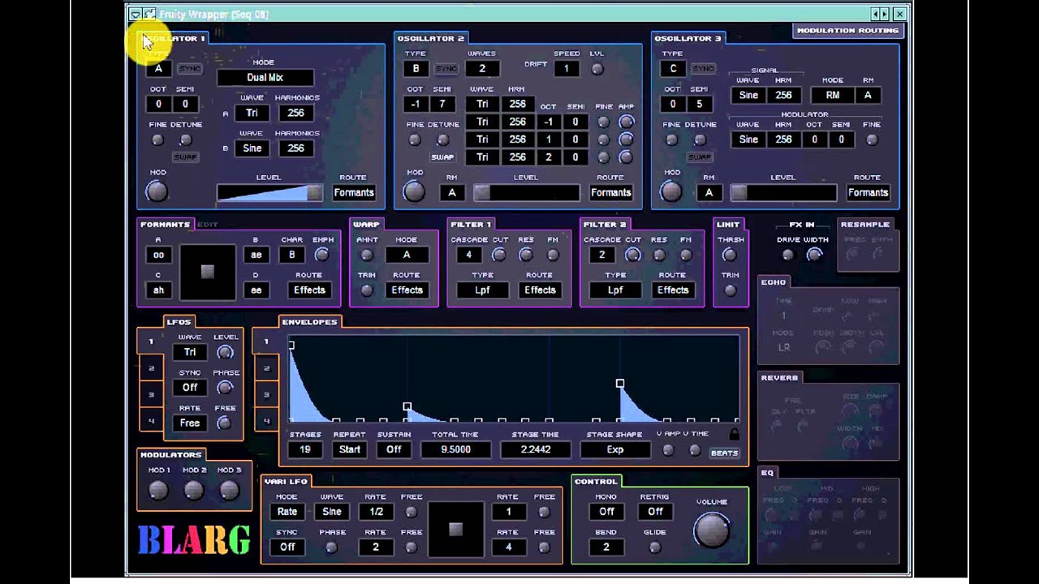Toggle SYNC on Oscillator 2
Screen dimensions: 1039x584
click(446, 69)
